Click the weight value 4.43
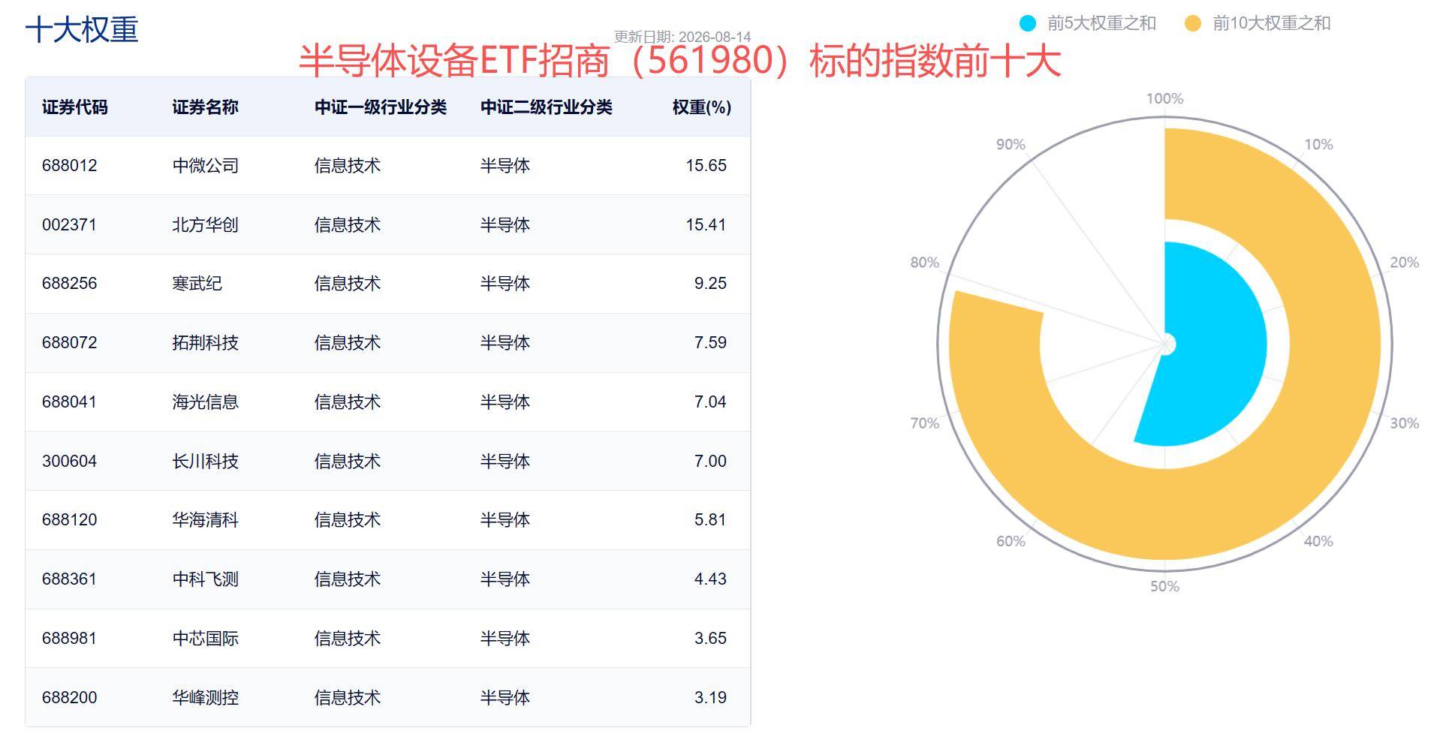The height and width of the screenshot is (740, 1440). [710, 579]
